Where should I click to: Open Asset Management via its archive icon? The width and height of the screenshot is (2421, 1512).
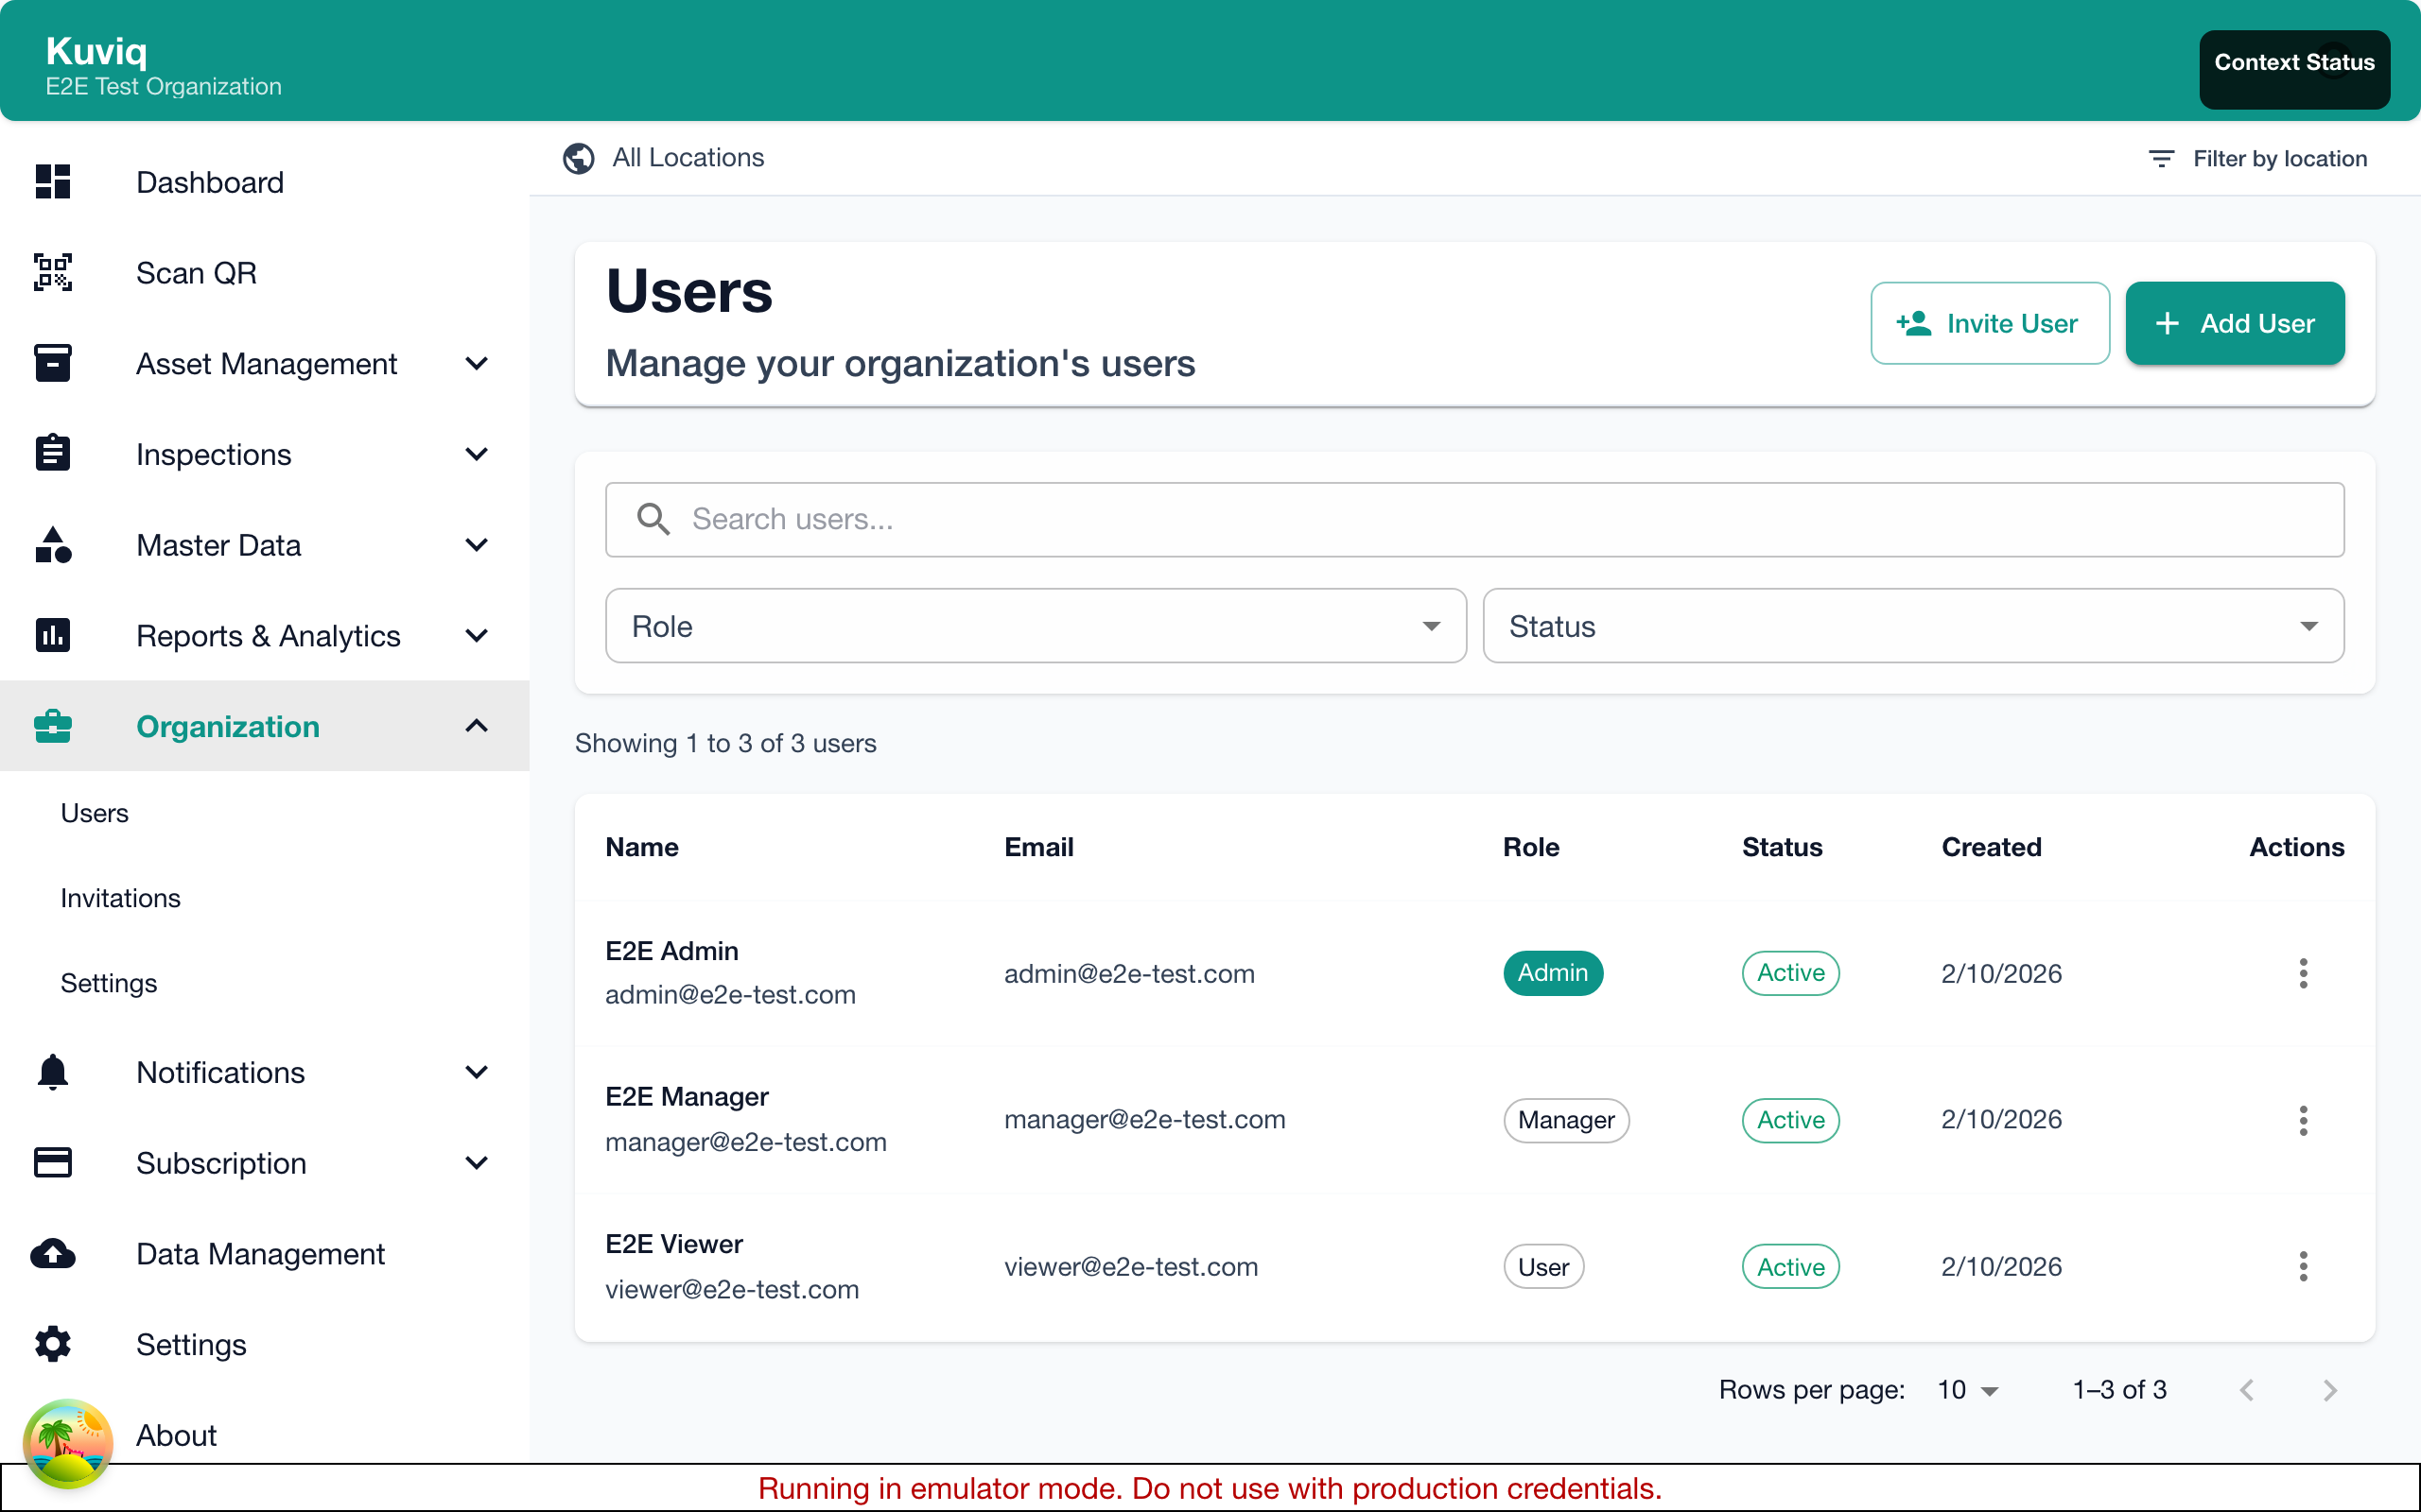pyautogui.click(x=52, y=363)
